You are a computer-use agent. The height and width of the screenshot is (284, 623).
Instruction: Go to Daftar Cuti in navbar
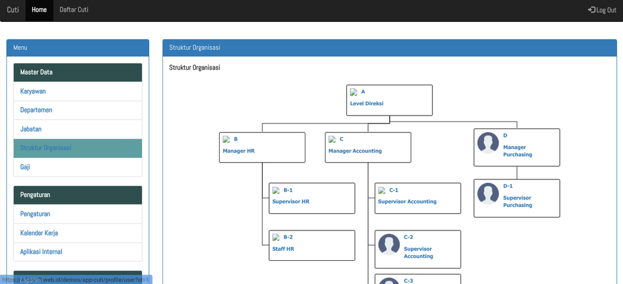point(74,10)
